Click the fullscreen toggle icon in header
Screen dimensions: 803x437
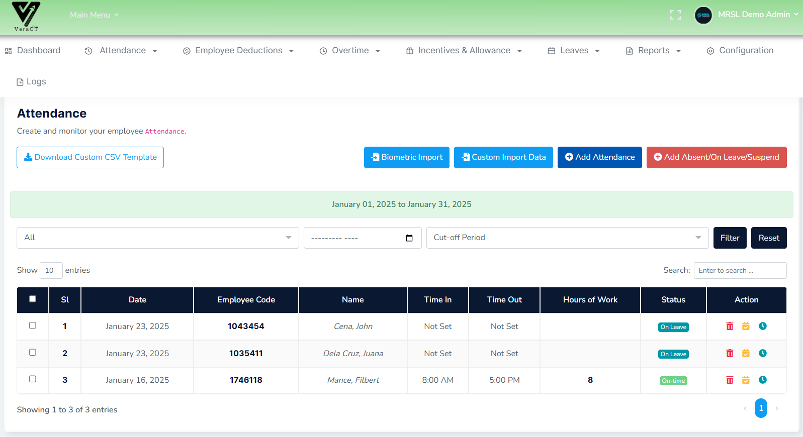675,15
